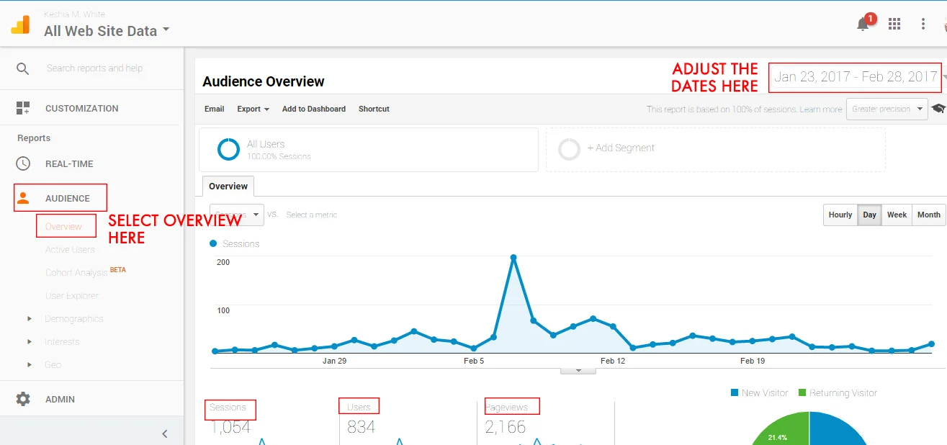
Task: Click the Shortcut button
Action: [x=374, y=109]
